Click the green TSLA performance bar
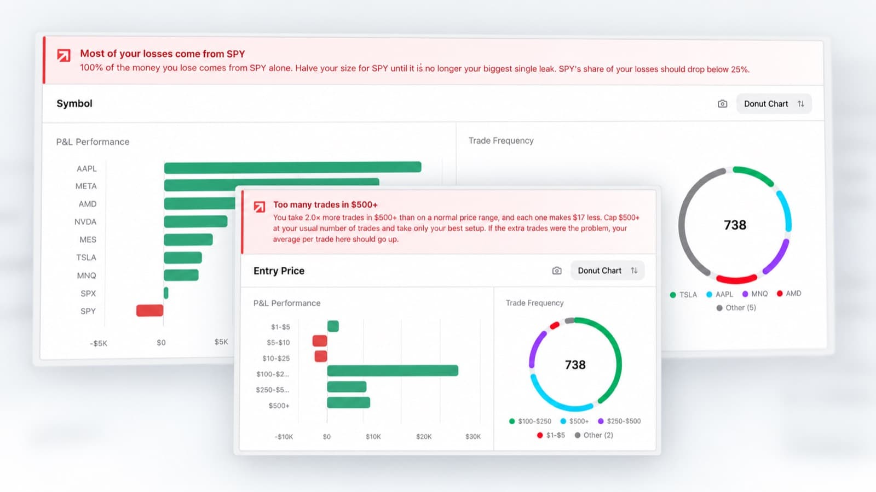876x492 pixels. tap(183, 257)
